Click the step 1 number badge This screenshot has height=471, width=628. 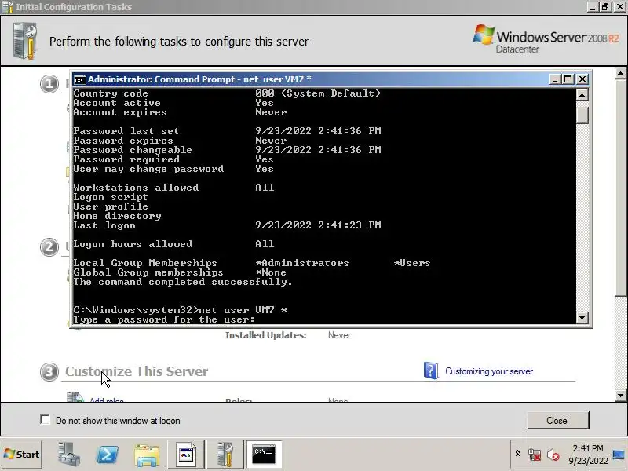click(49, 84)
